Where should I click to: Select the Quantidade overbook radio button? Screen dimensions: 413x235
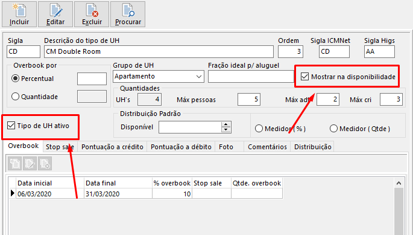15,97
